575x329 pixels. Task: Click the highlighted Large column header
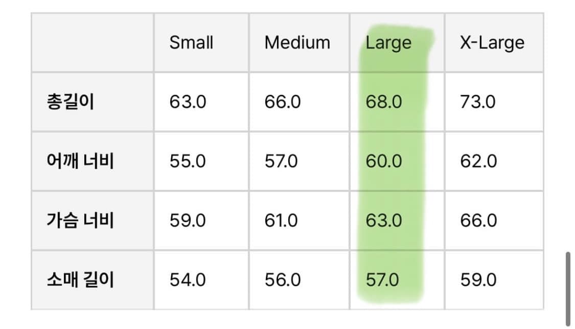click(x=388, y=42)
